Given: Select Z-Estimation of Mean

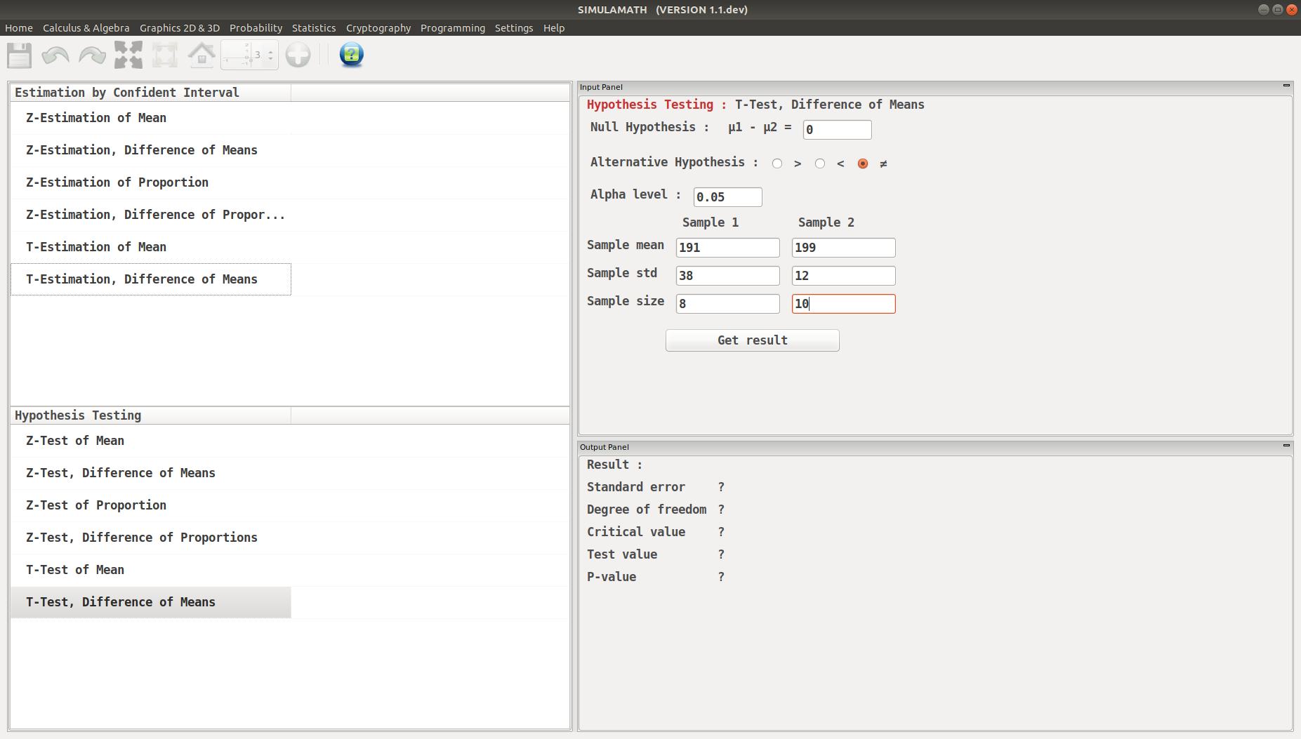Looking at the screenshot, I should (x=151, y=118).
